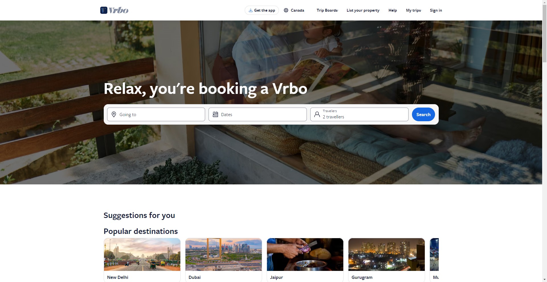Select the Dubai destination card image
547x282 pixels.
(x=224, y=254)
